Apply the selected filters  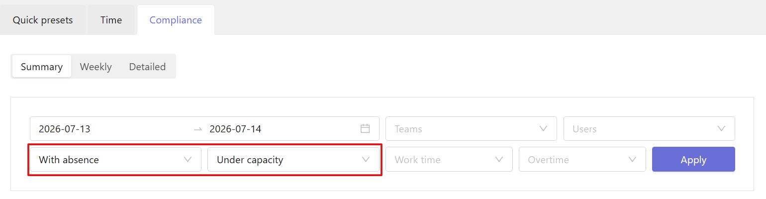click(x=693, y=160)
